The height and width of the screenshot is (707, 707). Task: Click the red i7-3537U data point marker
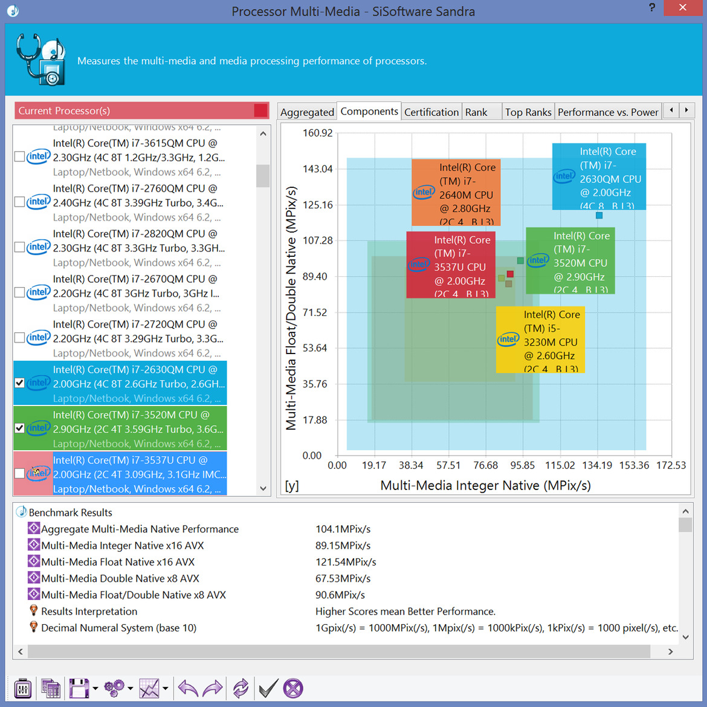point(510,274)
